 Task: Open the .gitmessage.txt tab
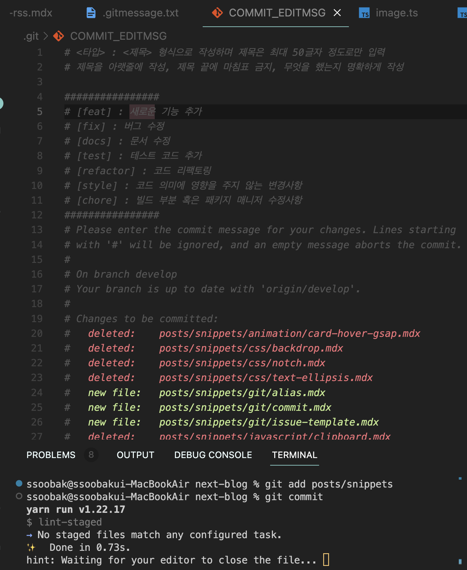tap(132, 13)
